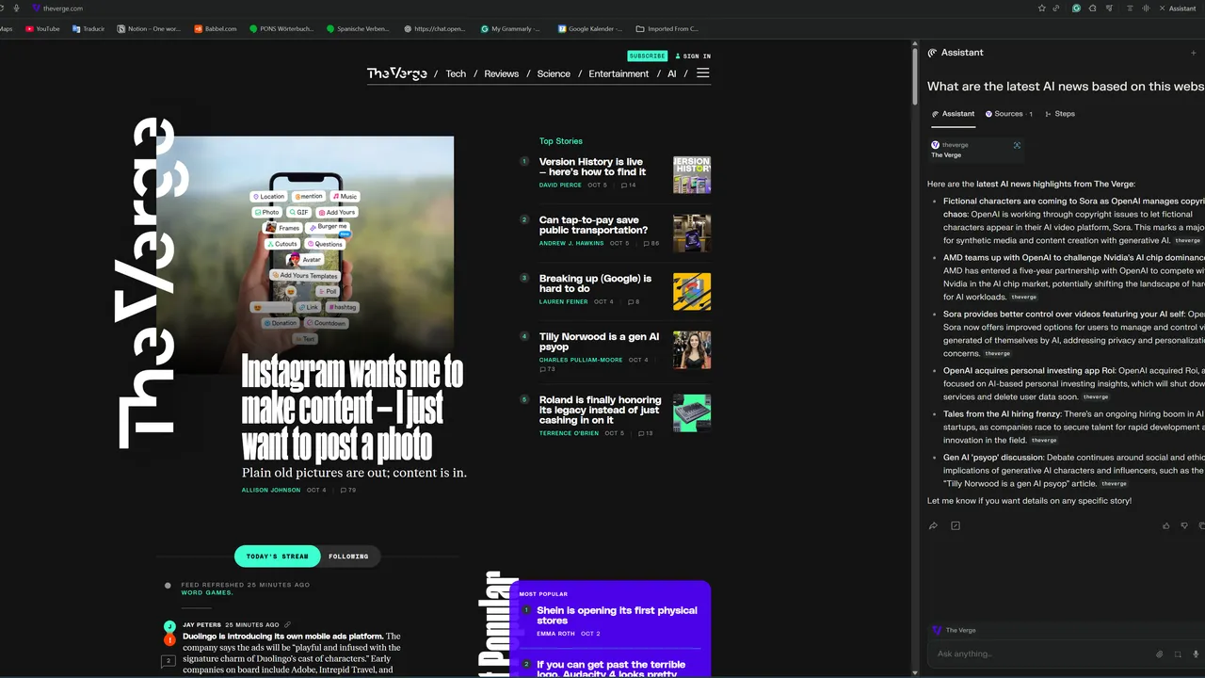Click the edit/rewrite answer icon
Image resolution: width=1205 pixels, height=678 pixels.
[x=956, y=525]
